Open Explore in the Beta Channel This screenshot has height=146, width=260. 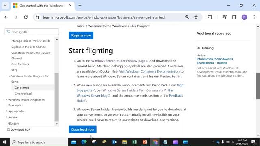[29, 47]
